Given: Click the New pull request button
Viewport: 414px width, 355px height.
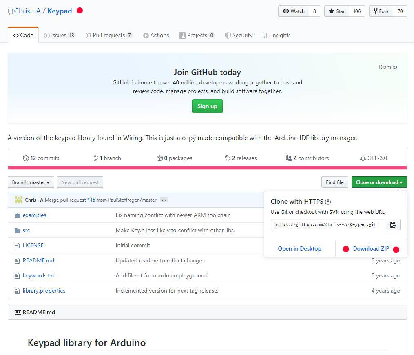Looking at the screenshot, I should tap(80, 182).
